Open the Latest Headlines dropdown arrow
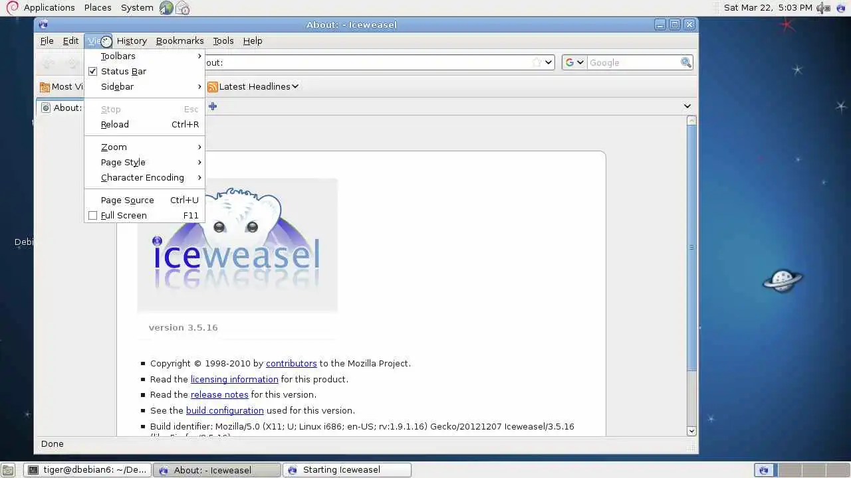This screenshot has height=478, width=851. point(295,86)
